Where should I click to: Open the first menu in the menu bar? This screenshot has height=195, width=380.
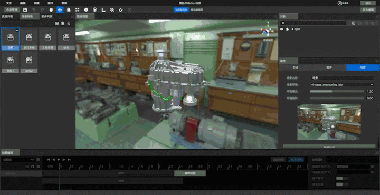[x=9, y=3]
